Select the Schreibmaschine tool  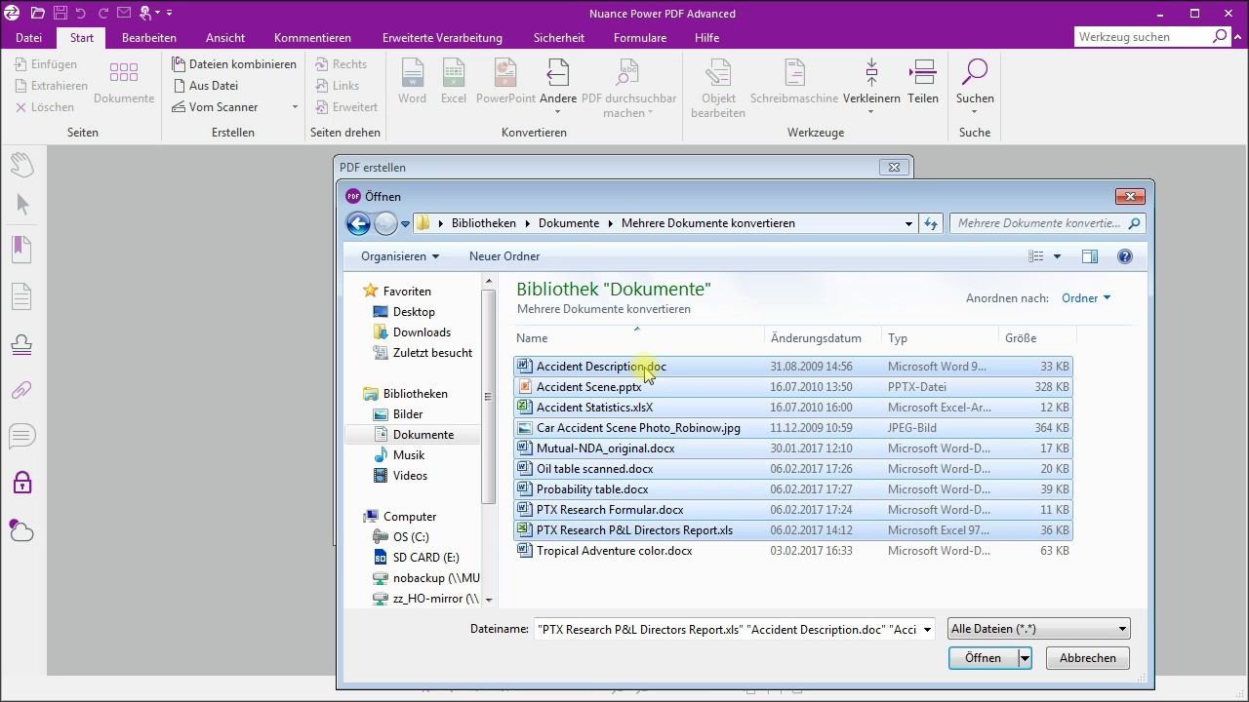(x=794, y=81)
